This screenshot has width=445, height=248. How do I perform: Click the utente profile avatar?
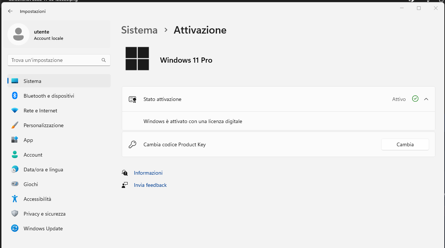click(18, 34)
